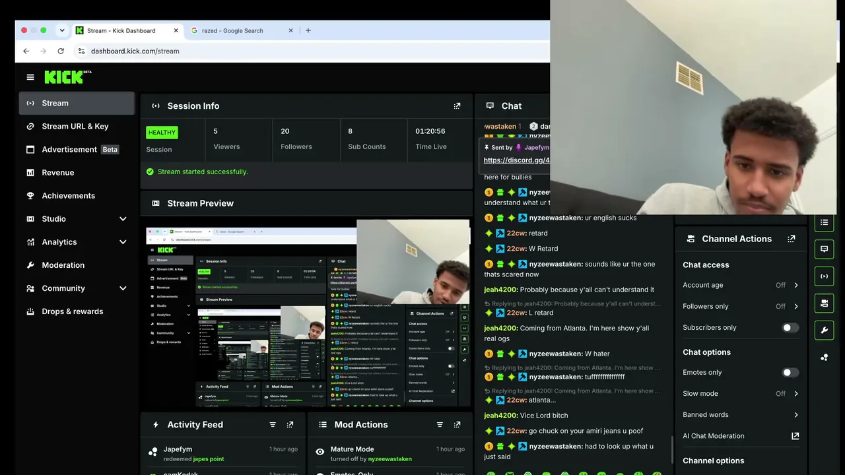Image resolution: width=845 pixels, height=475 pixels.
Task: Click the list icon in right strip
Action: pyautogui.click(x=824, y=222)
